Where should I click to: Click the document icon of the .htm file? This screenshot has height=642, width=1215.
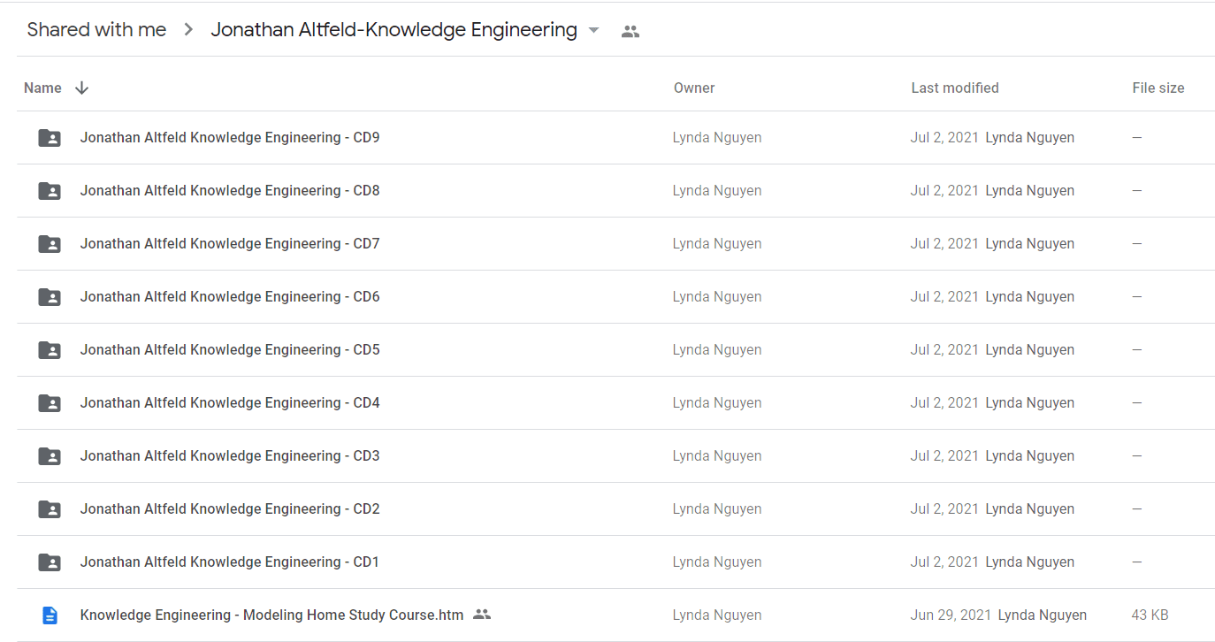[50, 615]
